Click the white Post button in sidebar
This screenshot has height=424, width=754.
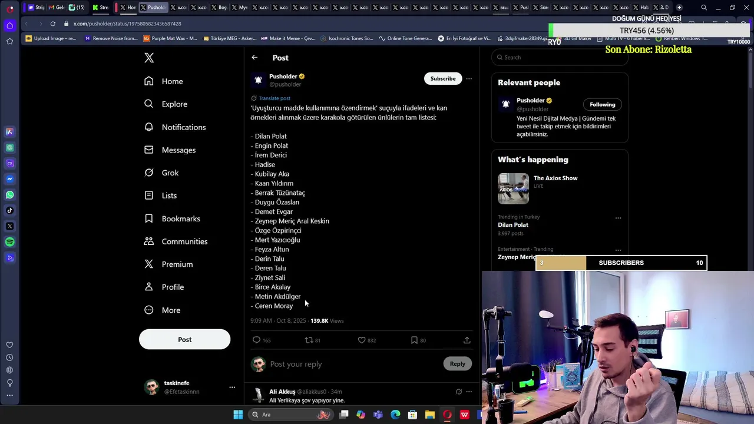(x=184, y=339)
